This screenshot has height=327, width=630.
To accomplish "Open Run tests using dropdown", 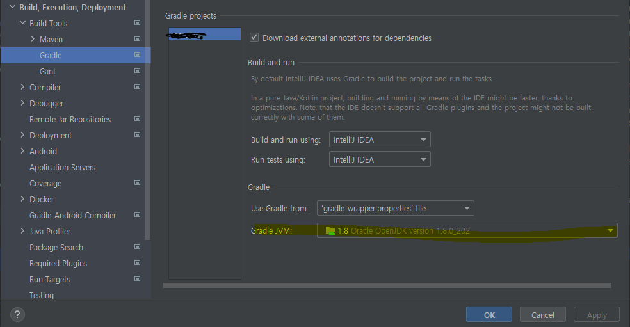I will [380, 159].
